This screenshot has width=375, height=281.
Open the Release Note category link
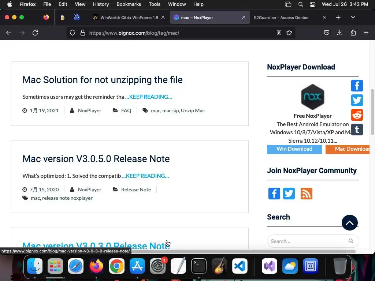click(136, 190)
